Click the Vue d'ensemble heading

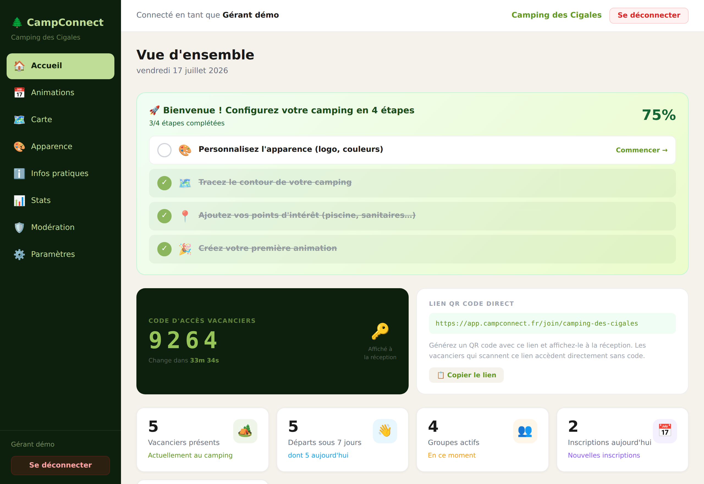[x=195, y=55]
